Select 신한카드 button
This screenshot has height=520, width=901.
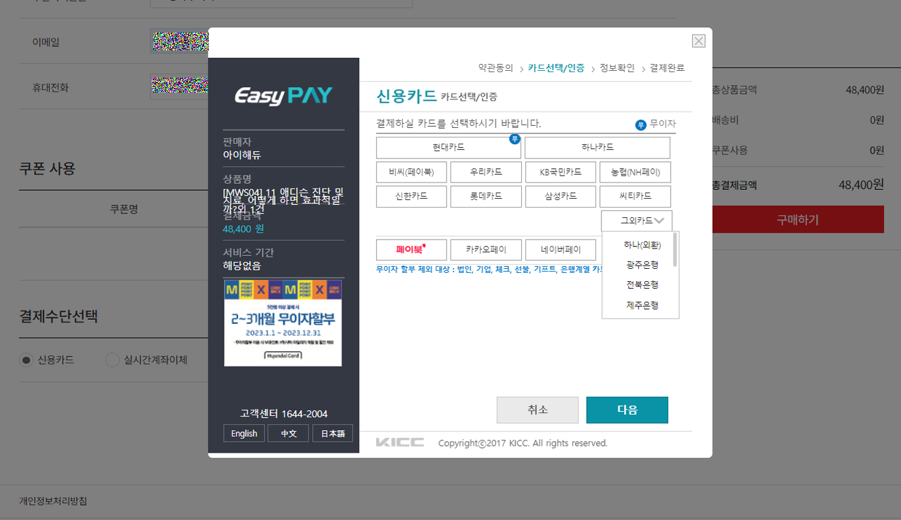(x=412, y=196)
